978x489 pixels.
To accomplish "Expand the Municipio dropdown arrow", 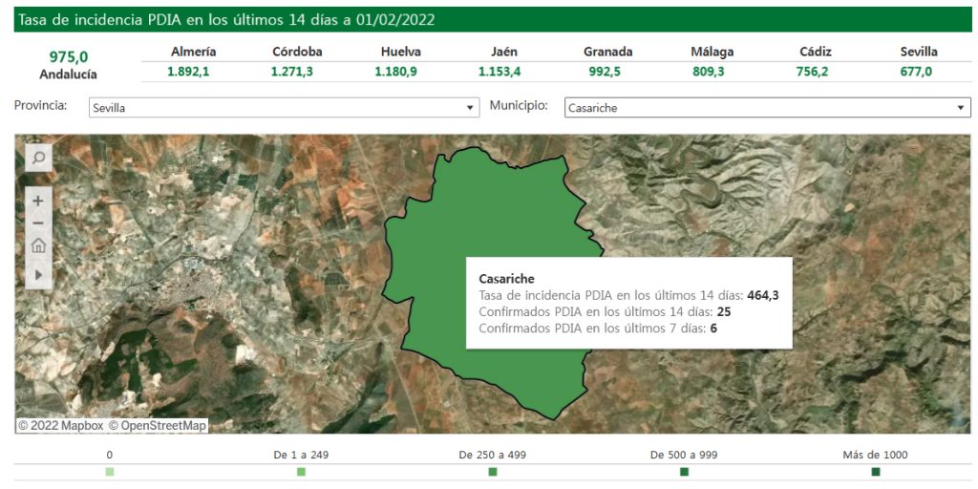I will click(961, 108).
